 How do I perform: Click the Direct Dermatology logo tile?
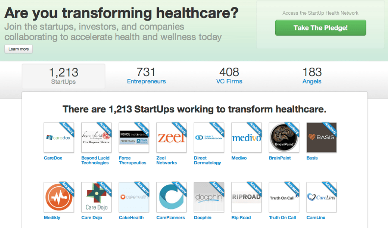click(x=209, y=138)
